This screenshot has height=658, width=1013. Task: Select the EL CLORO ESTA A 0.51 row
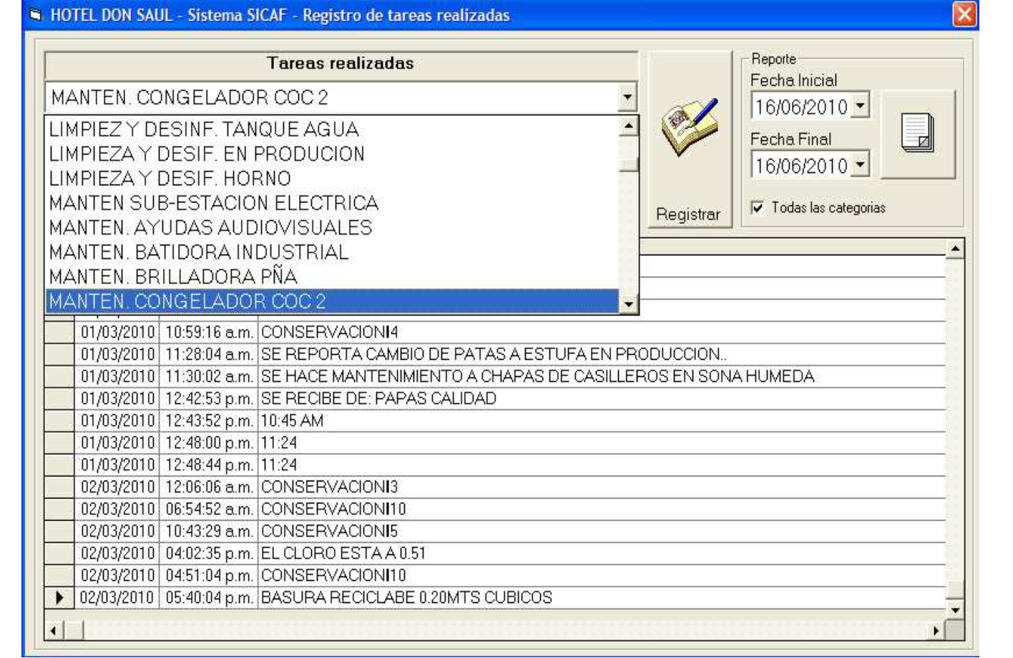[343, 554]
